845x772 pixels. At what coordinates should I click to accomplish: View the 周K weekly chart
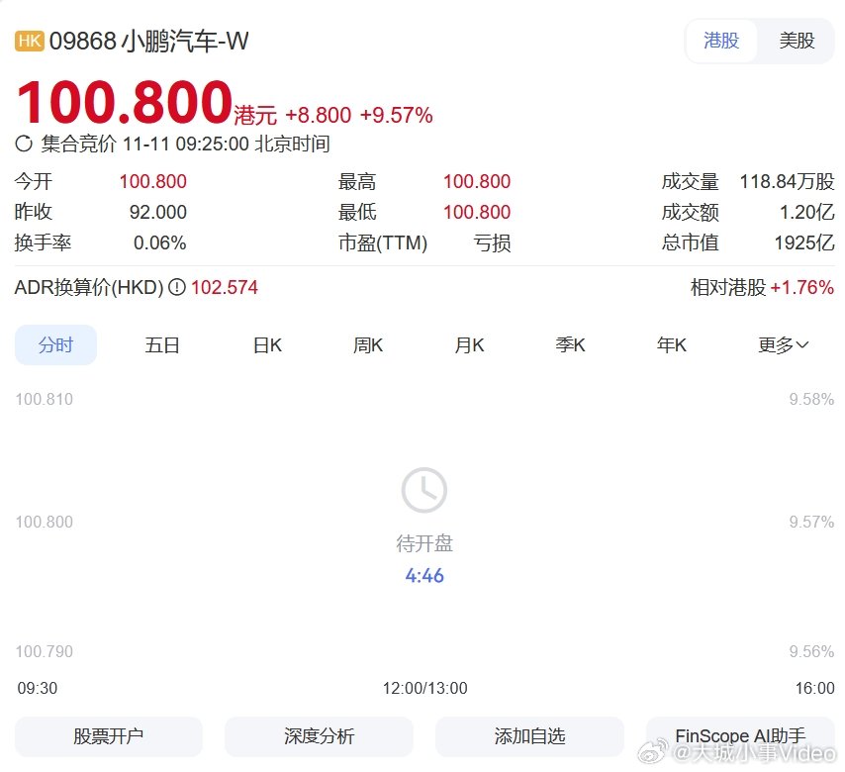point(367,344)
